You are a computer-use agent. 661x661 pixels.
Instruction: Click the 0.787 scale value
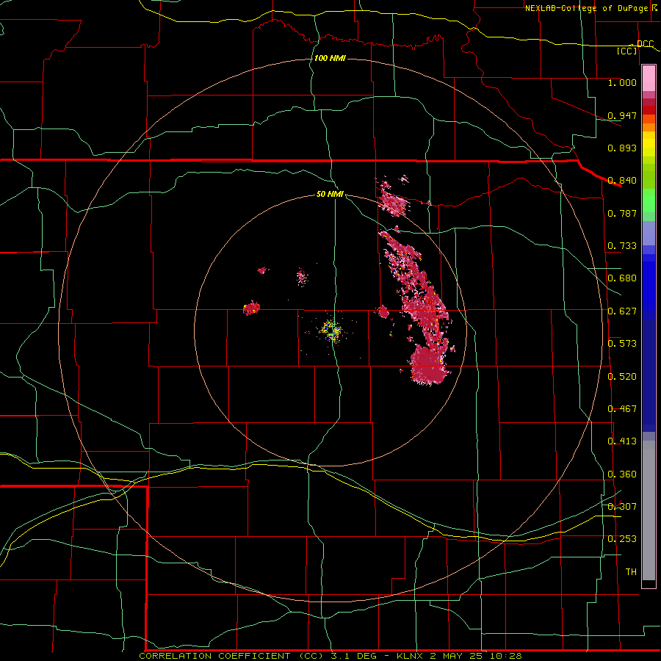tap(622, 213)
